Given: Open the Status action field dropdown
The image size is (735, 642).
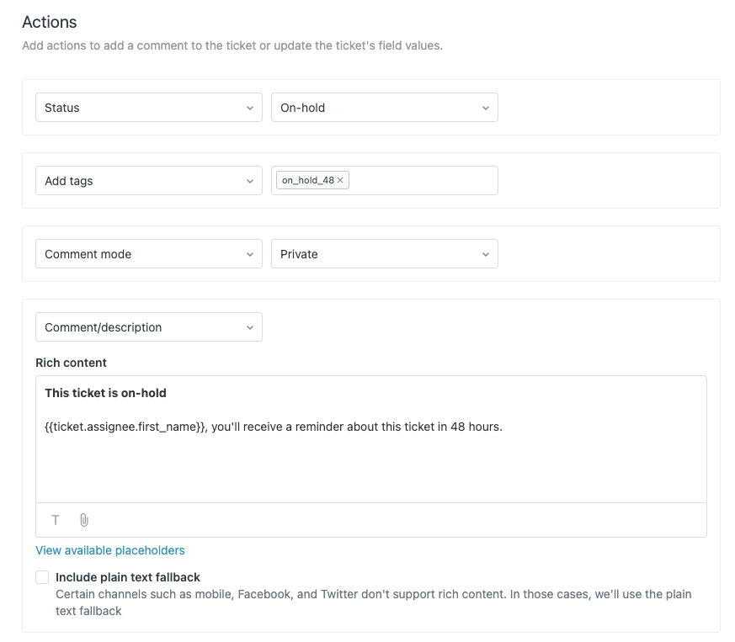Looking at the screenshot, I should [148, 108].
